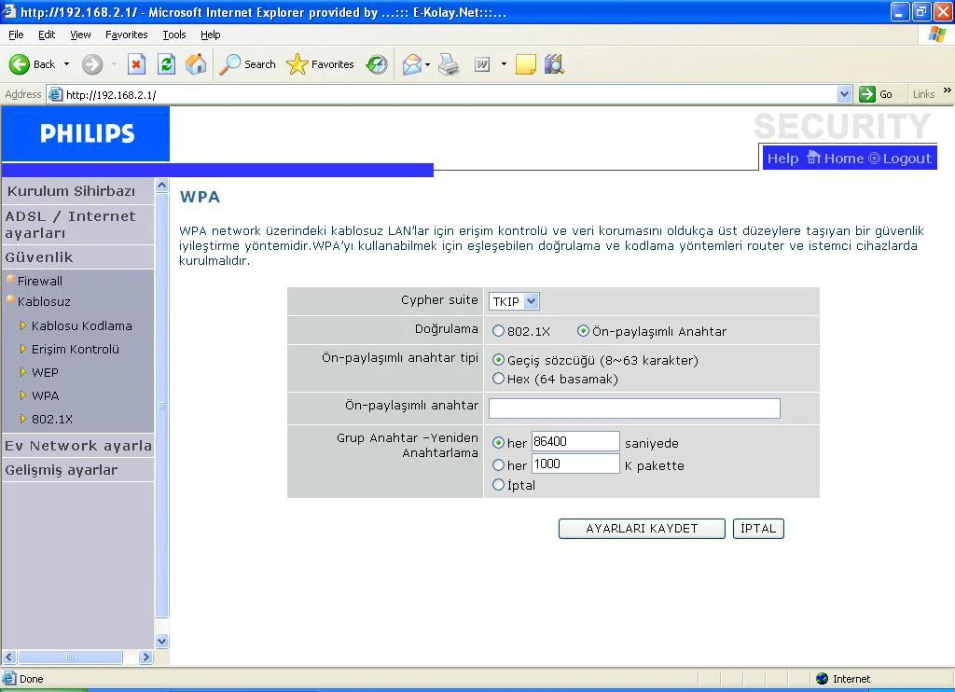
Task: Expand the address bar dropdown arrow
Action: [x=844, y=94]
